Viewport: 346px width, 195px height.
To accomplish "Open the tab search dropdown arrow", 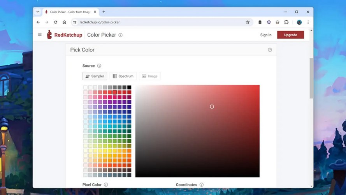I will point(38,12).
